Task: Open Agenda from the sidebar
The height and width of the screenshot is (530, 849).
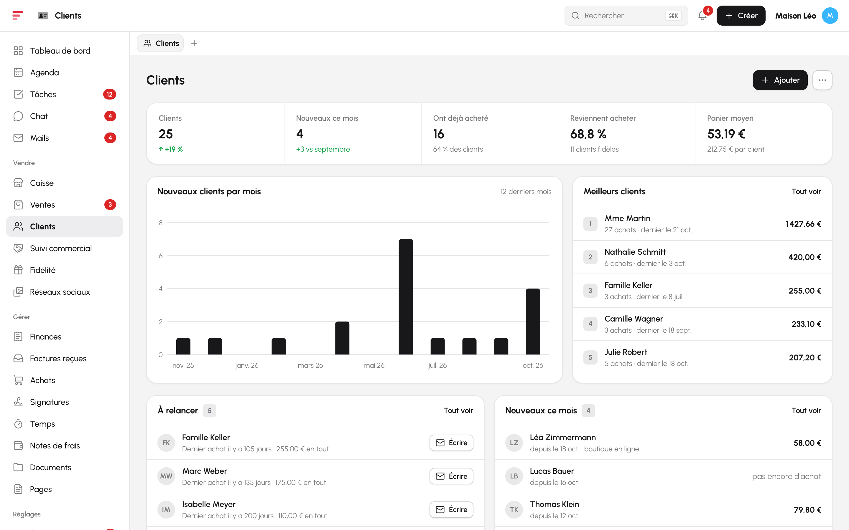Action: 65,72
